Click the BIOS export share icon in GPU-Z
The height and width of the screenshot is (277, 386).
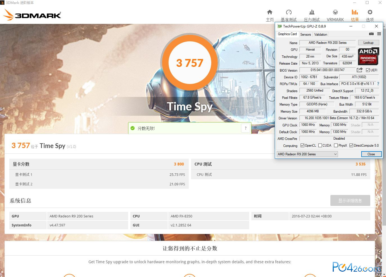360,70
